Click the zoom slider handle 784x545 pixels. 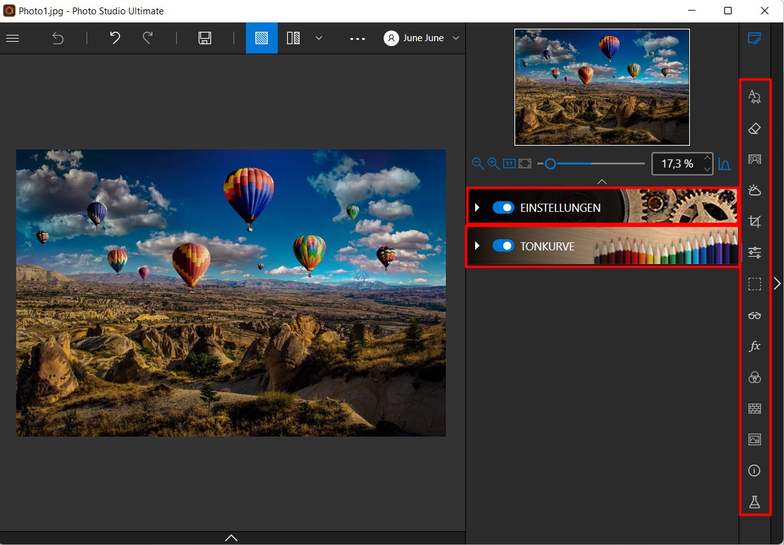pyautogui.click(x=550, y=164)
